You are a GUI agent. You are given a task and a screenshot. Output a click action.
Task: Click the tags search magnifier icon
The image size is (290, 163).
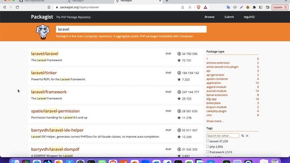[242, 136]
